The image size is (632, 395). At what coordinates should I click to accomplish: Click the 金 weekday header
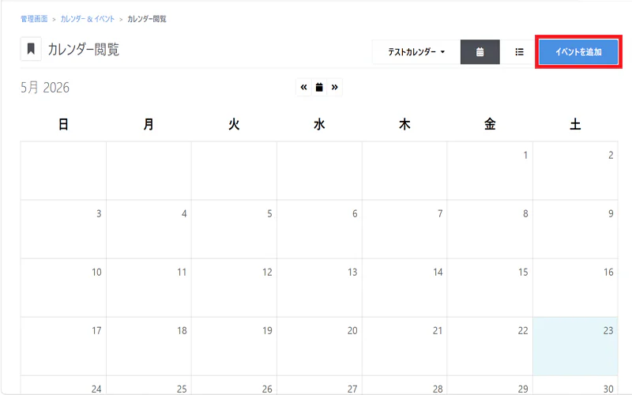(490, 124)
